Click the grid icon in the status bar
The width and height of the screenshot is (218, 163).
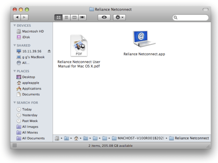click(x=15, y=145)
